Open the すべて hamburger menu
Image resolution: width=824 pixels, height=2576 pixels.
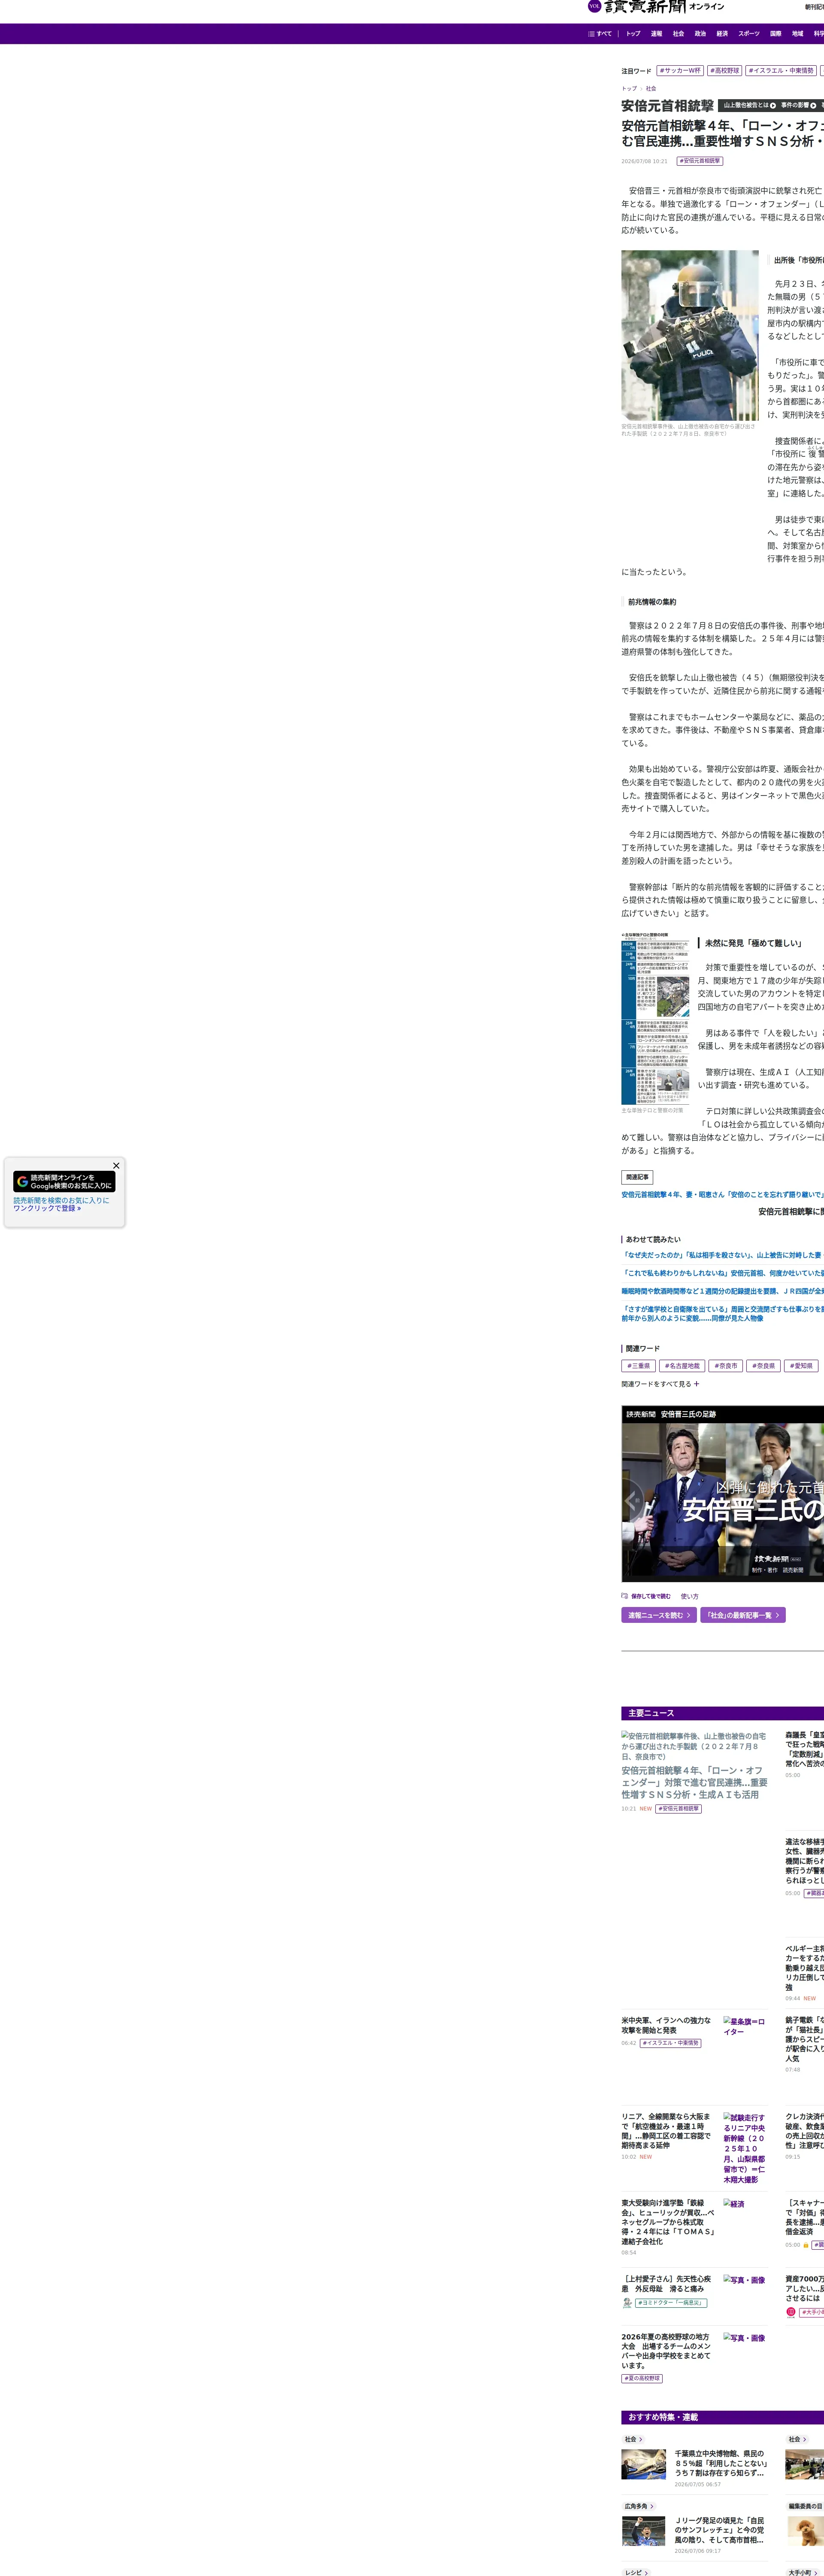(x=600, y=34)
